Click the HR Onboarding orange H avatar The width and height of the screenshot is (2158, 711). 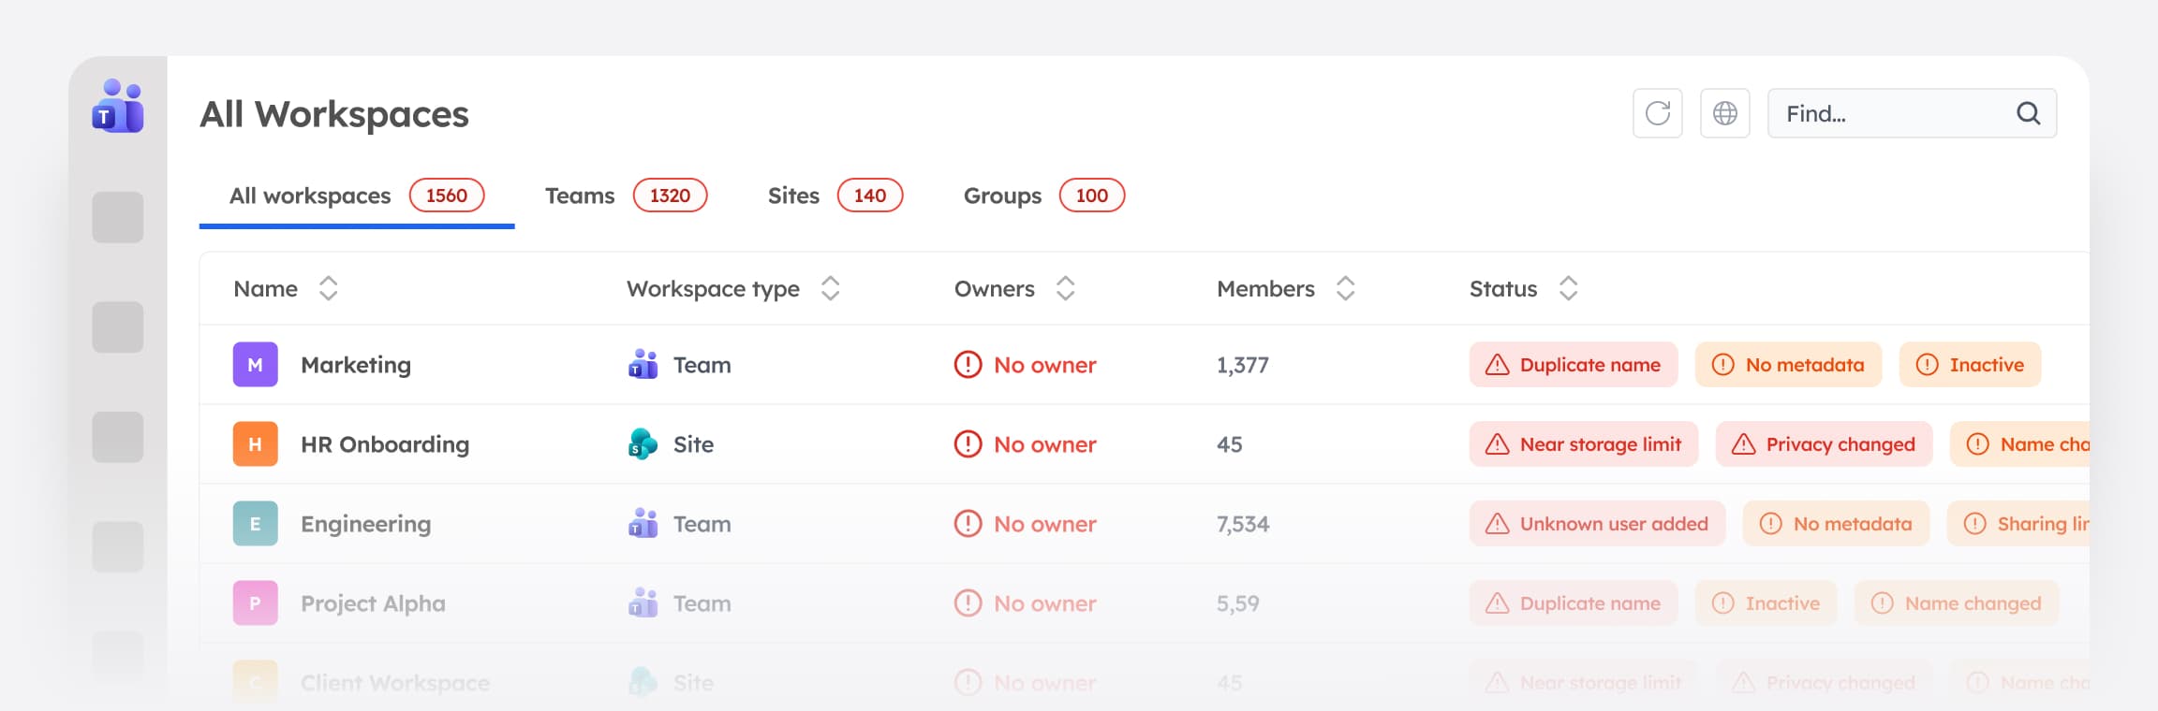(255, 444)
